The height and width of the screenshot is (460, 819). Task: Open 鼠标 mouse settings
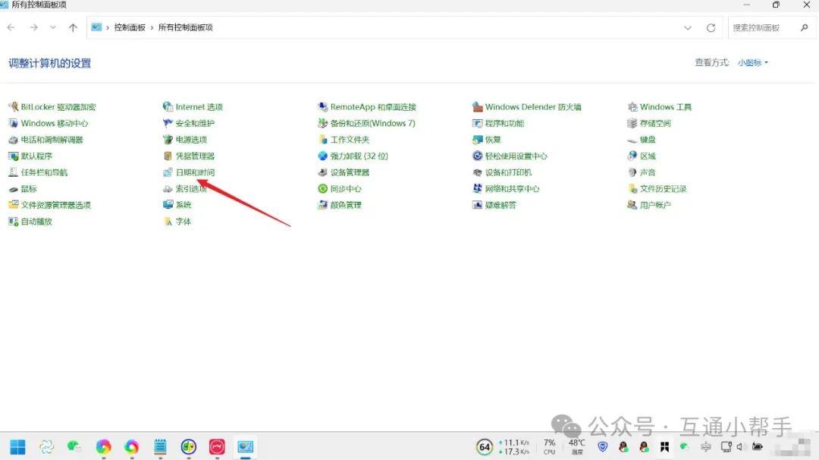pyautogui.click(x=29, y=189)
